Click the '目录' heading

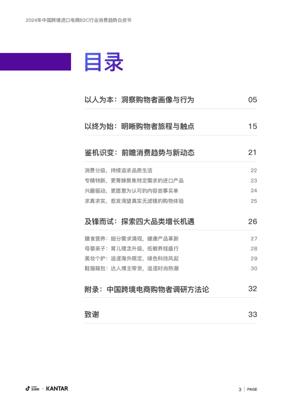pos(104,62)
